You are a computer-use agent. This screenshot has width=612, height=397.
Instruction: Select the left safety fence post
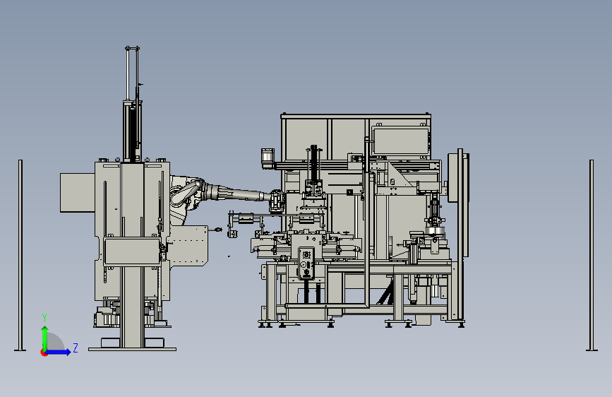[20, 255]
